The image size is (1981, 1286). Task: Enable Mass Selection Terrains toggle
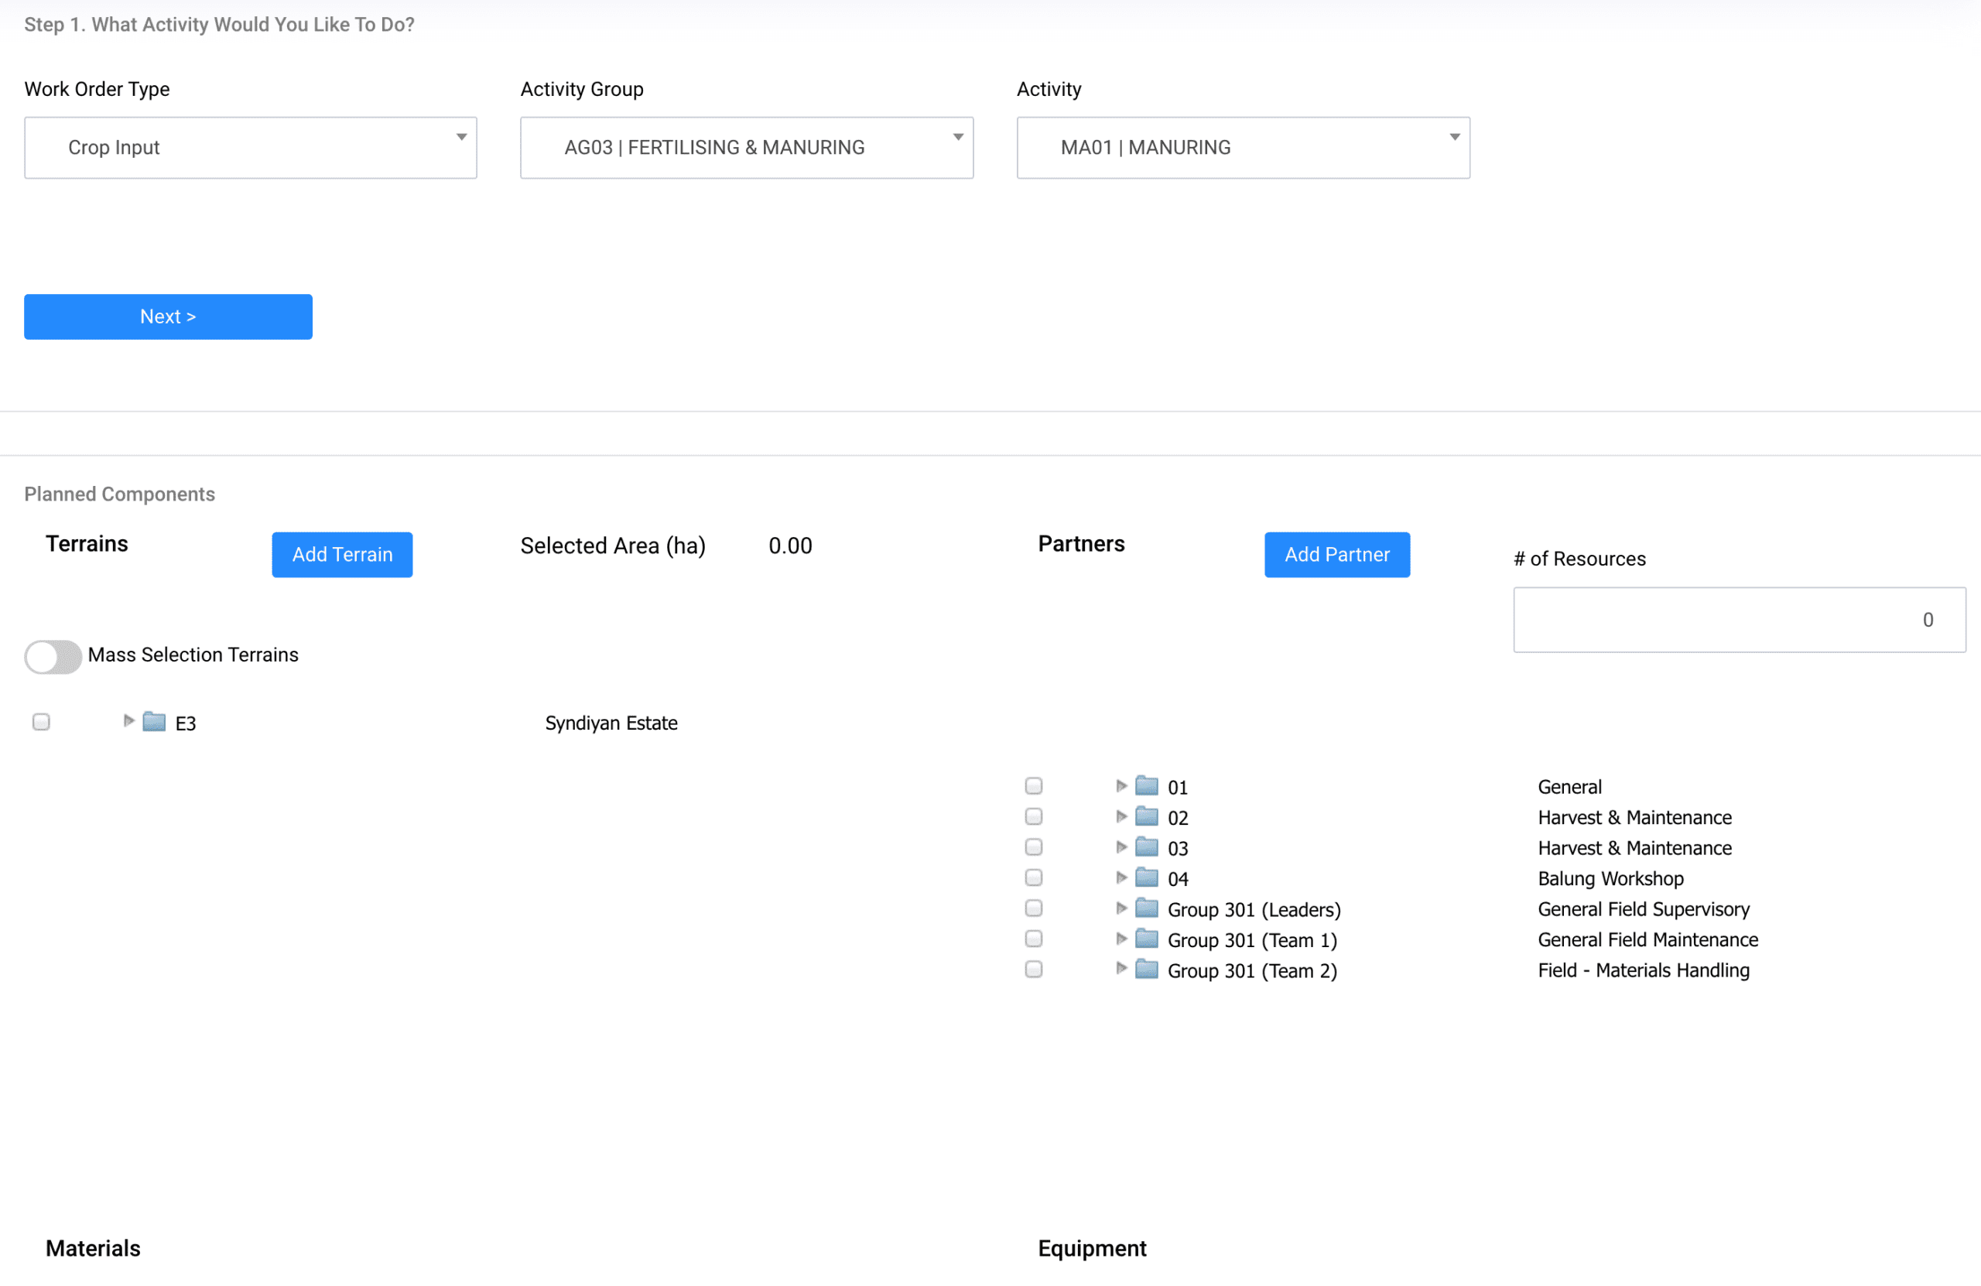(53, 657)
